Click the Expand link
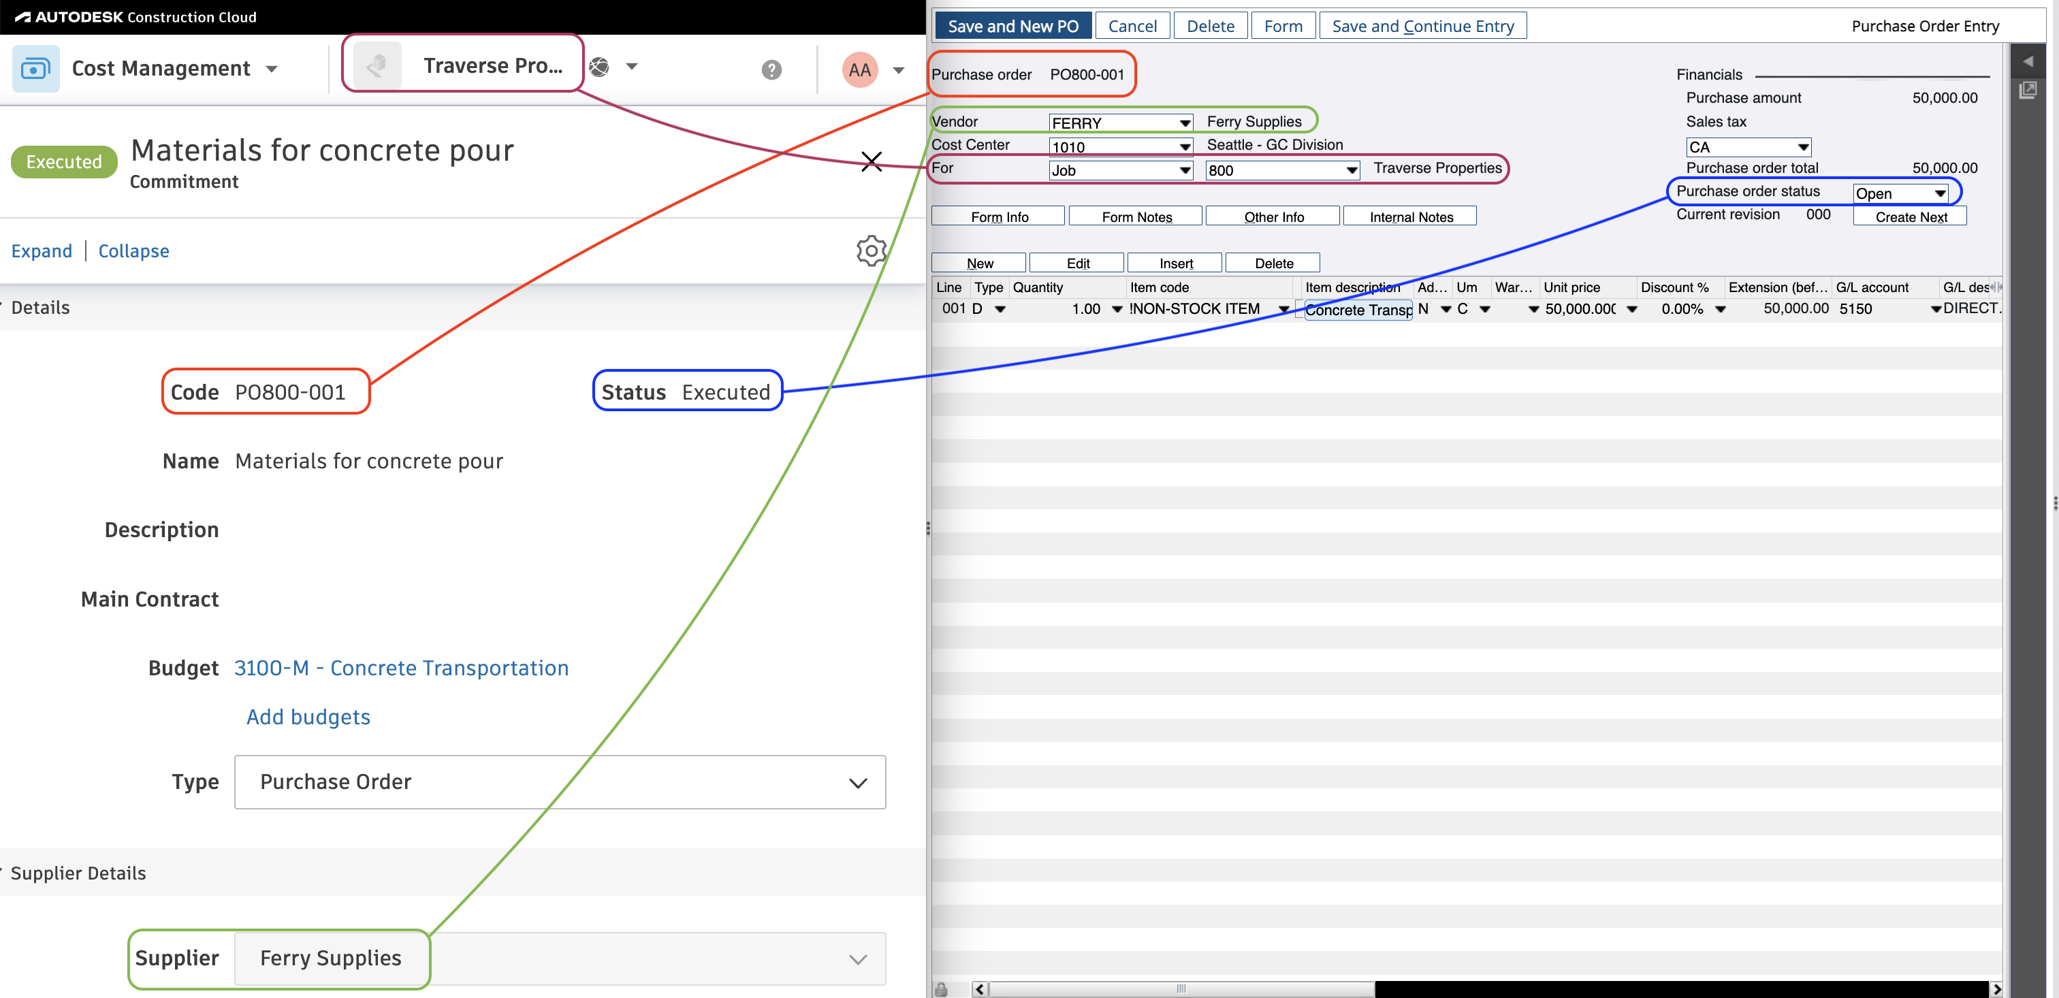Viewport: 2059px width, 998px height. [x=42, y=251]
